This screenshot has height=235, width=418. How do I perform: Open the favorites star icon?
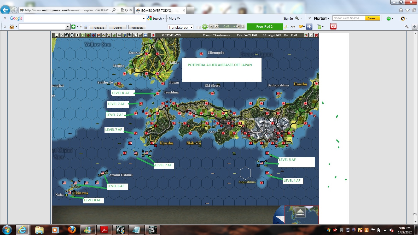(407, 10)
